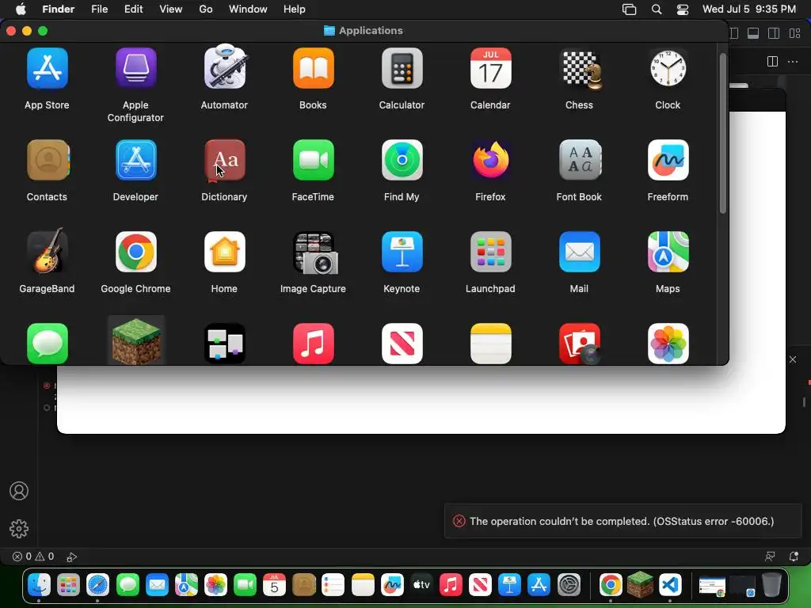This screenshot has height=608, width=811.
Task: Open the News app in Applications window
Action: coord(402,344)
